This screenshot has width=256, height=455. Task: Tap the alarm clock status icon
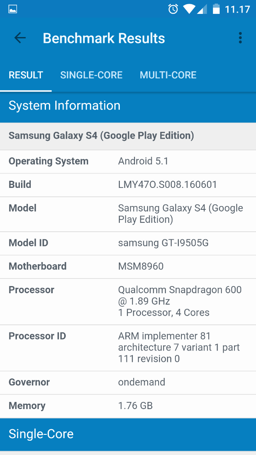click(173, 9)
